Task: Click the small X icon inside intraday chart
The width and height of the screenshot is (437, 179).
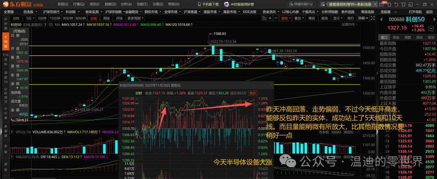Action: tap(137, 99)
